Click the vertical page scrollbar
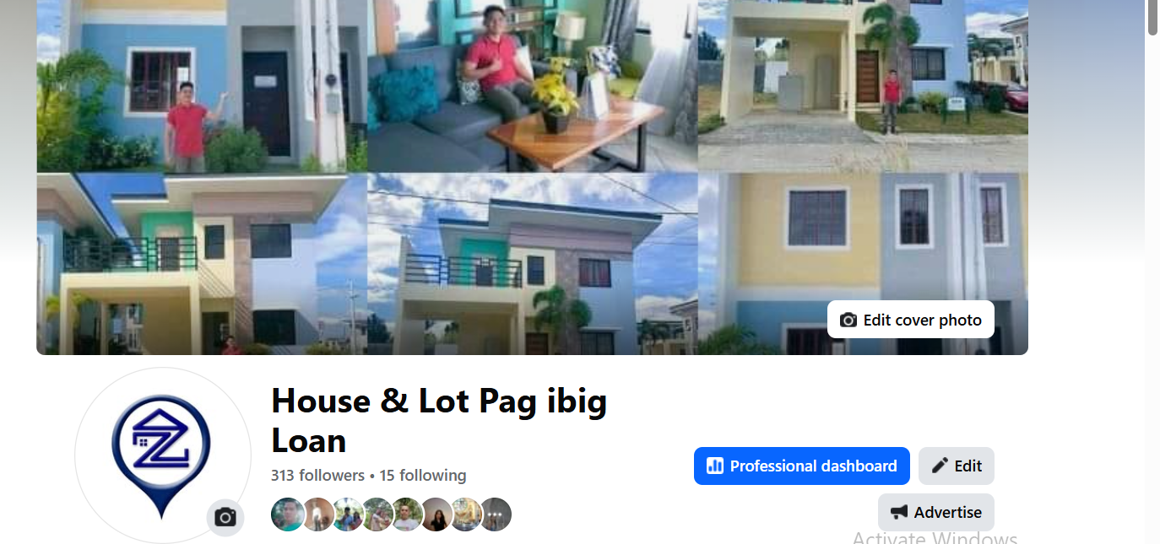This screenshot has width=1160, height=544. click(1152, 272)
